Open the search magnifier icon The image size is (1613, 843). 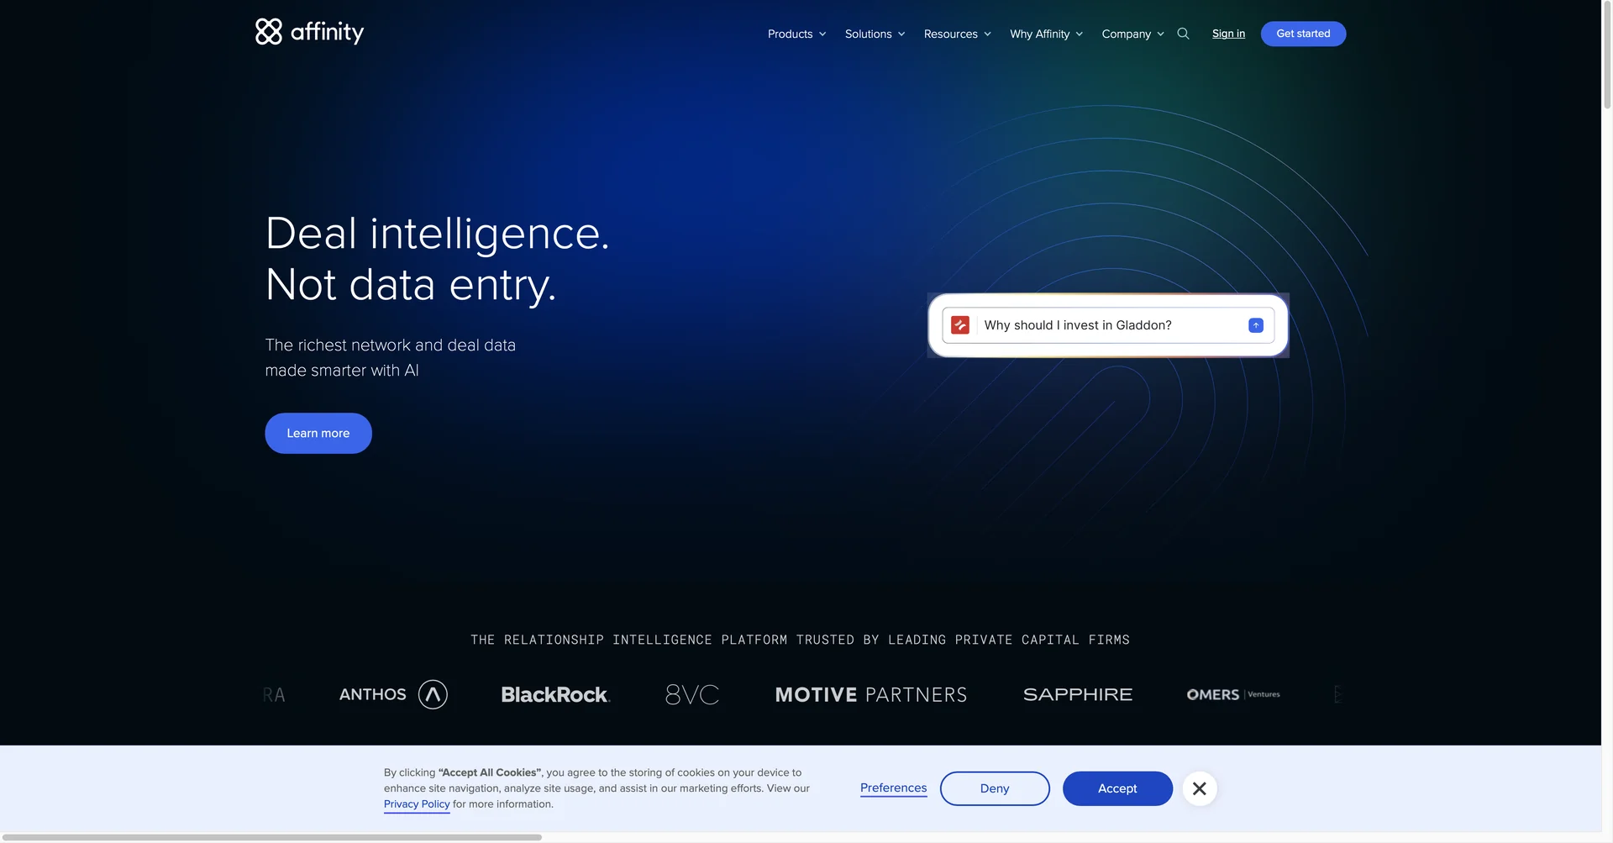pyautogui.click(x=1183, y=34)
